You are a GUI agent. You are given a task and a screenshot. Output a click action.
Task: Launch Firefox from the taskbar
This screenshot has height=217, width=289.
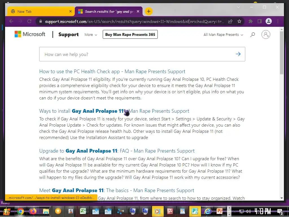[x=33, y=211]
